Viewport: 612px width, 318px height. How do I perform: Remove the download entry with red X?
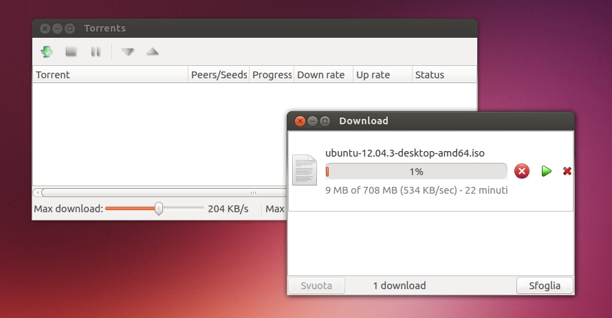567,171
